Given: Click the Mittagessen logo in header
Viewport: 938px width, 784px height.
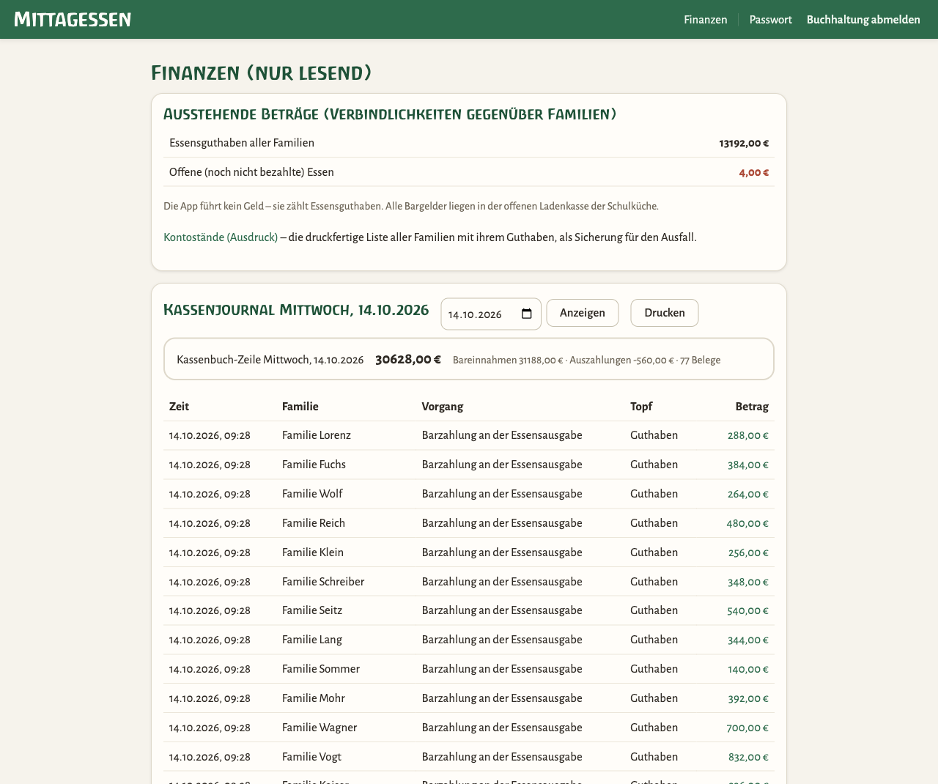Looking at the screenshot, I should tap(73, 19).
